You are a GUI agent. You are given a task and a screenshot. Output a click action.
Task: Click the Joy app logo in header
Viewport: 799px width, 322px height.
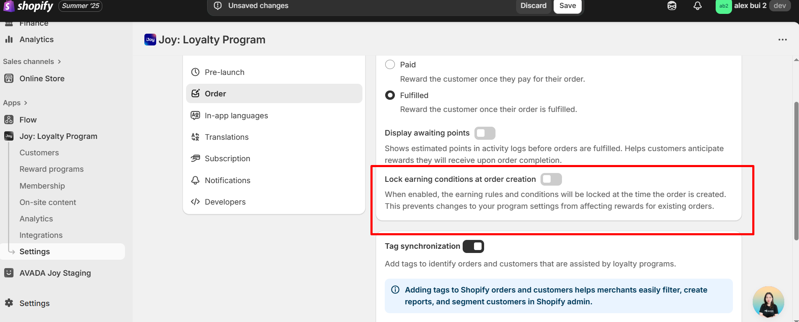pos(150,40)
